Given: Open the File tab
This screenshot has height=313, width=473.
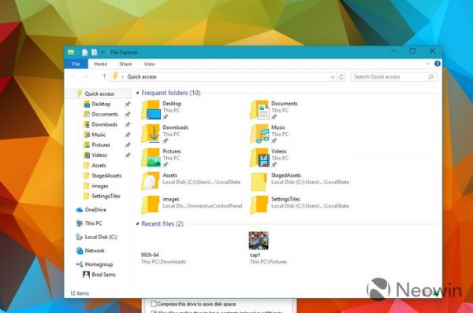Looking at the screenshot, I should point(76,64).
